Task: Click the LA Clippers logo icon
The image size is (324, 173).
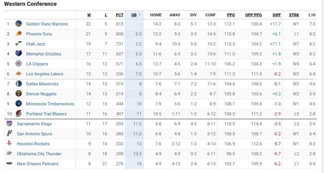Action: pos(18,64)
